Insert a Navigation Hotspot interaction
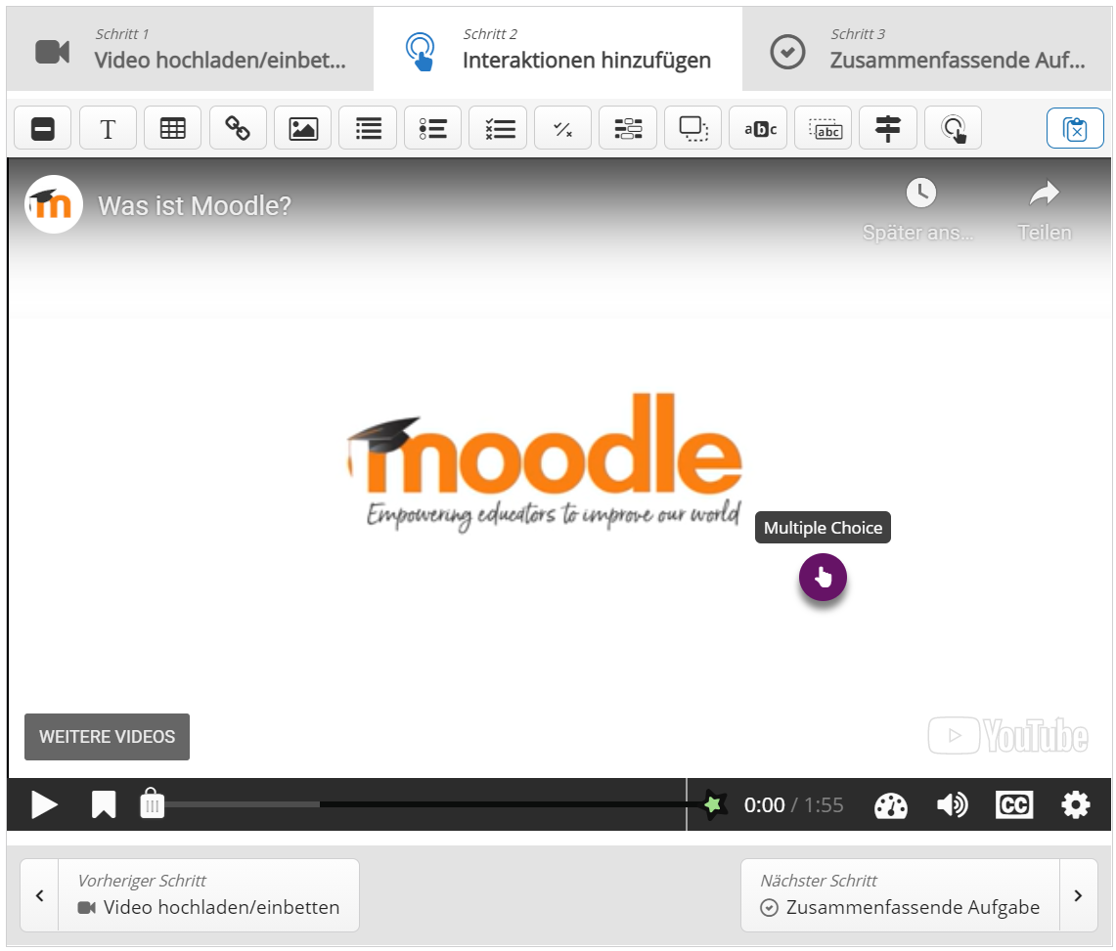Viewport: 1116px width, 951px height. [x=953, y=128]
